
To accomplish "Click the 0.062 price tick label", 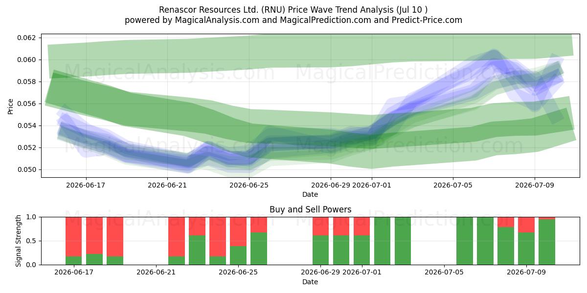I will point(27,38).
